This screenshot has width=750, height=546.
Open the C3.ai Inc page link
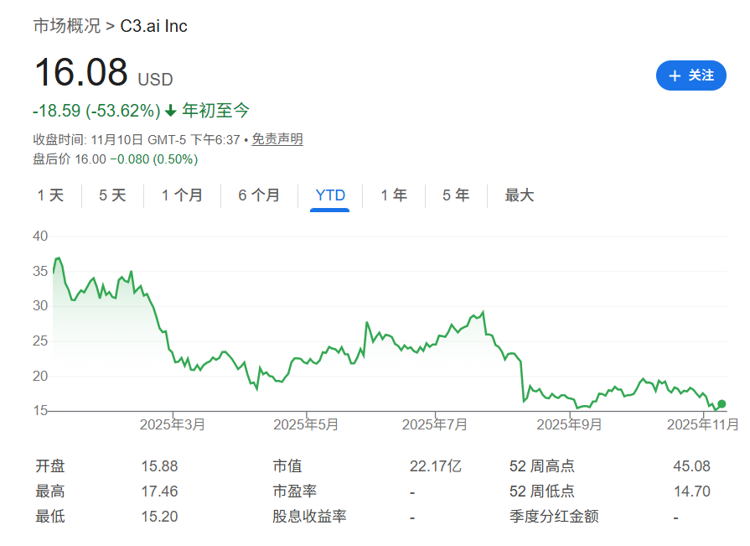pyautogui.click(x=151, y=26)
